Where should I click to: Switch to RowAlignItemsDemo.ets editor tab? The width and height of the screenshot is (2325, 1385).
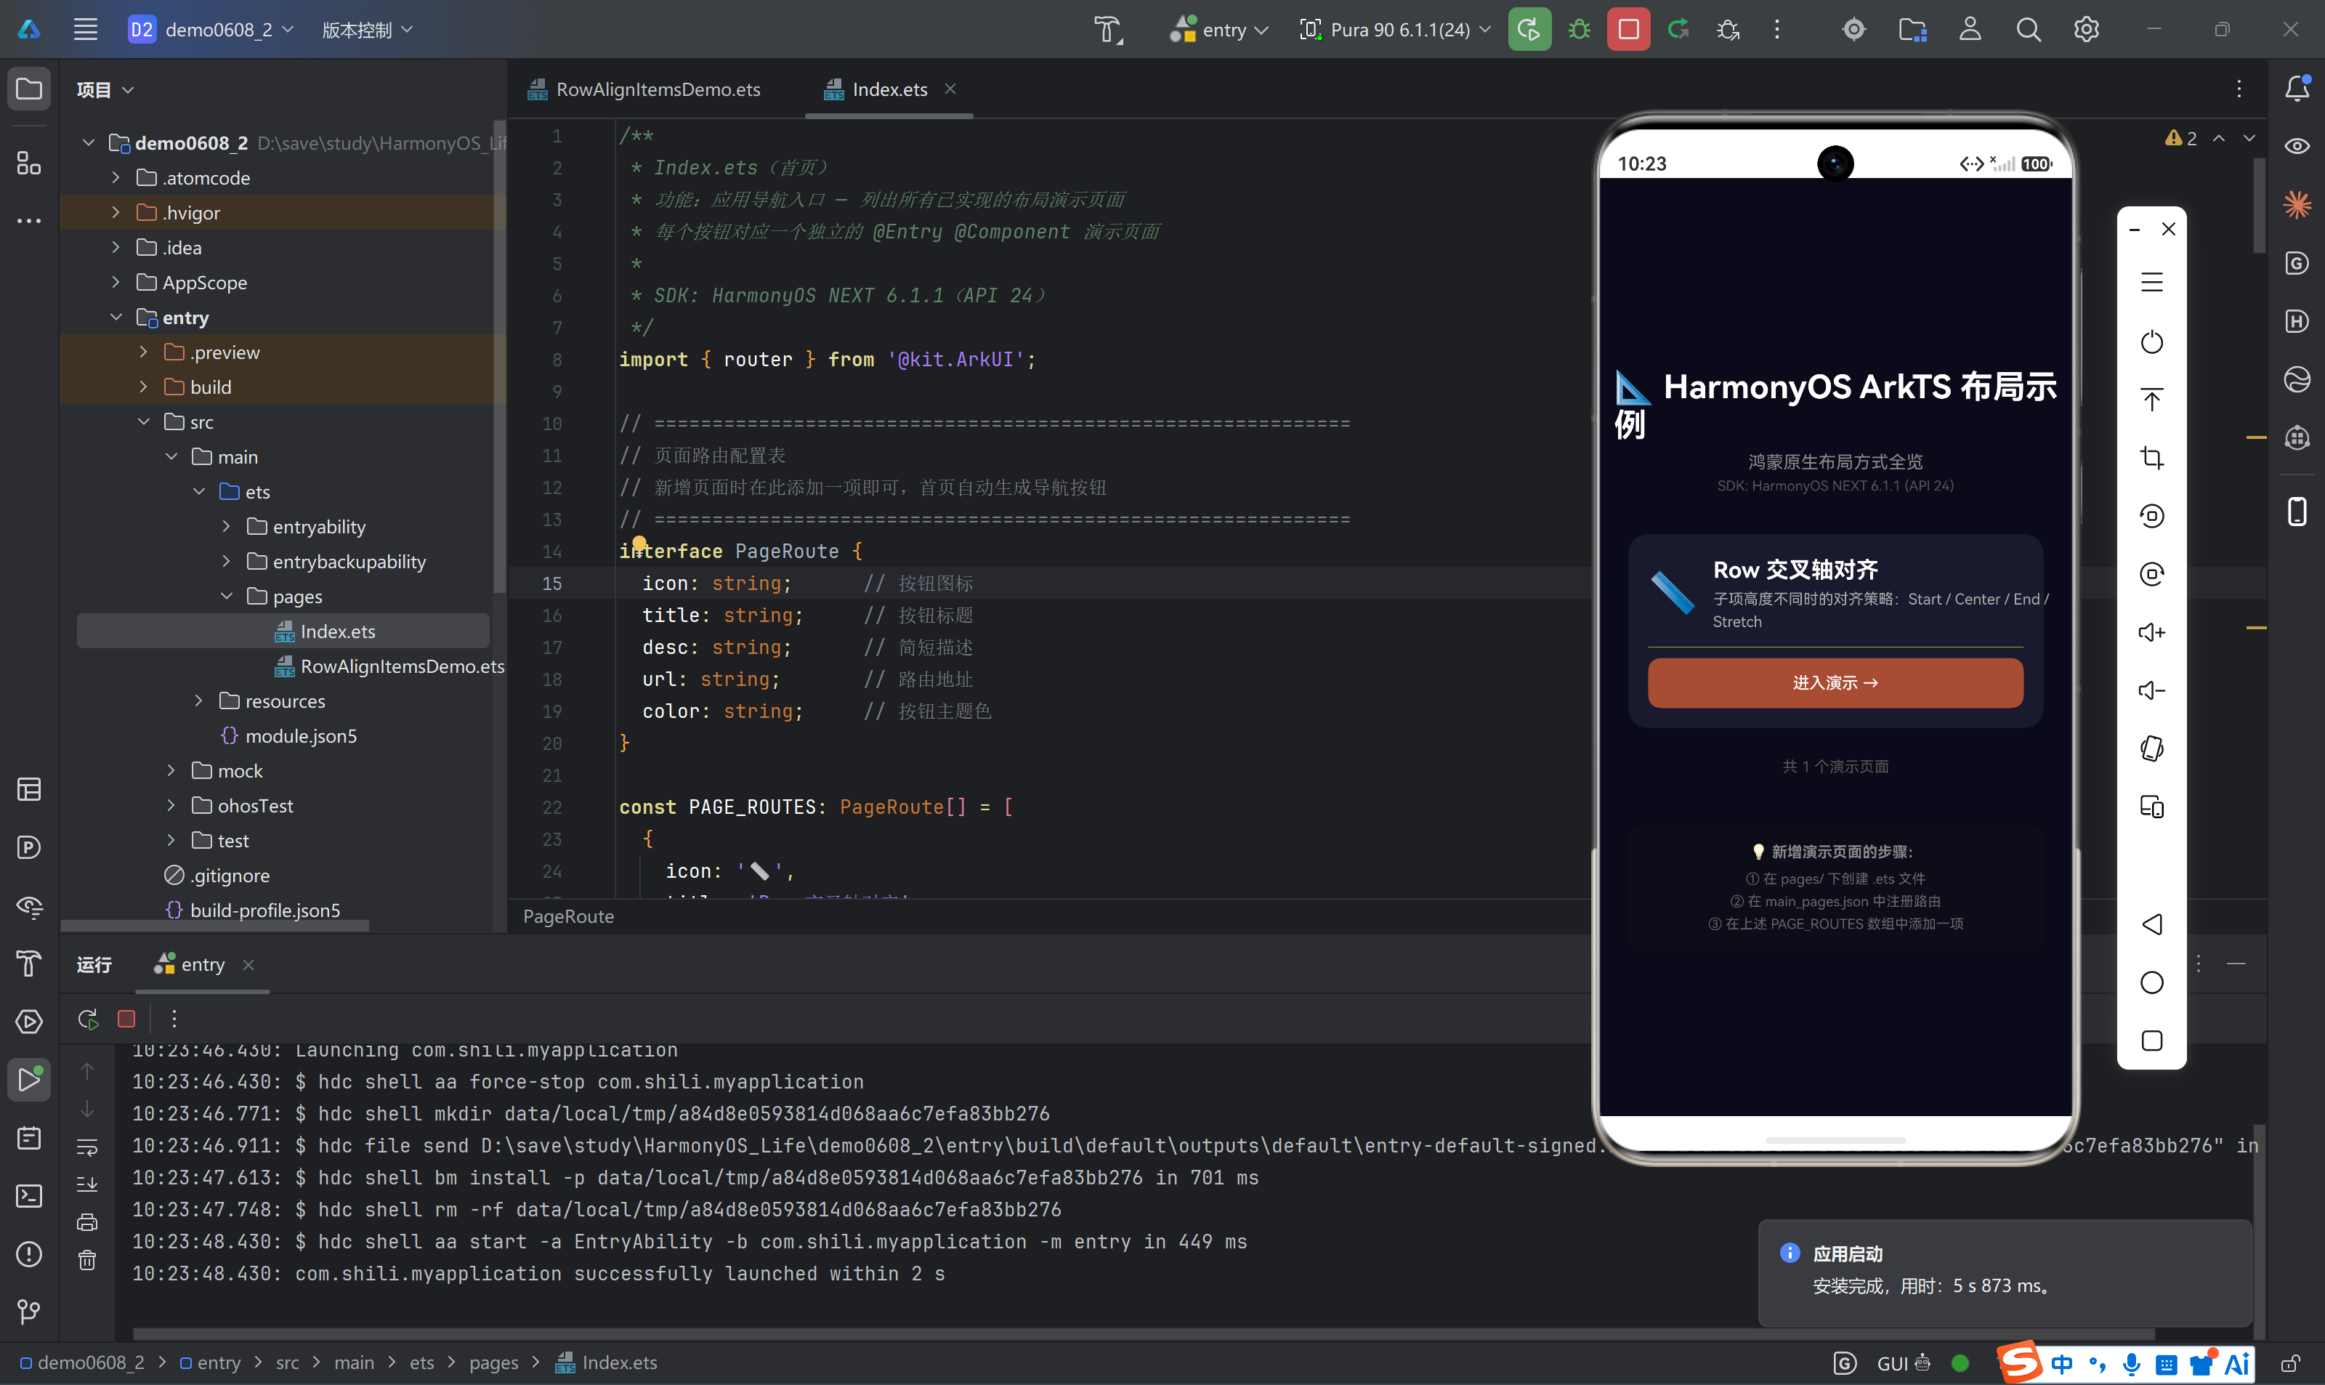(x=644, y=89)
